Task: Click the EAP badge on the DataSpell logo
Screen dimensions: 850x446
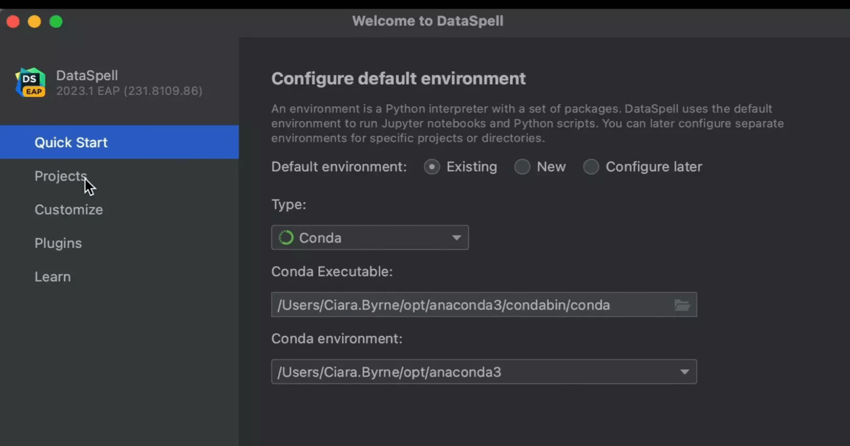Action: [35, 90]
